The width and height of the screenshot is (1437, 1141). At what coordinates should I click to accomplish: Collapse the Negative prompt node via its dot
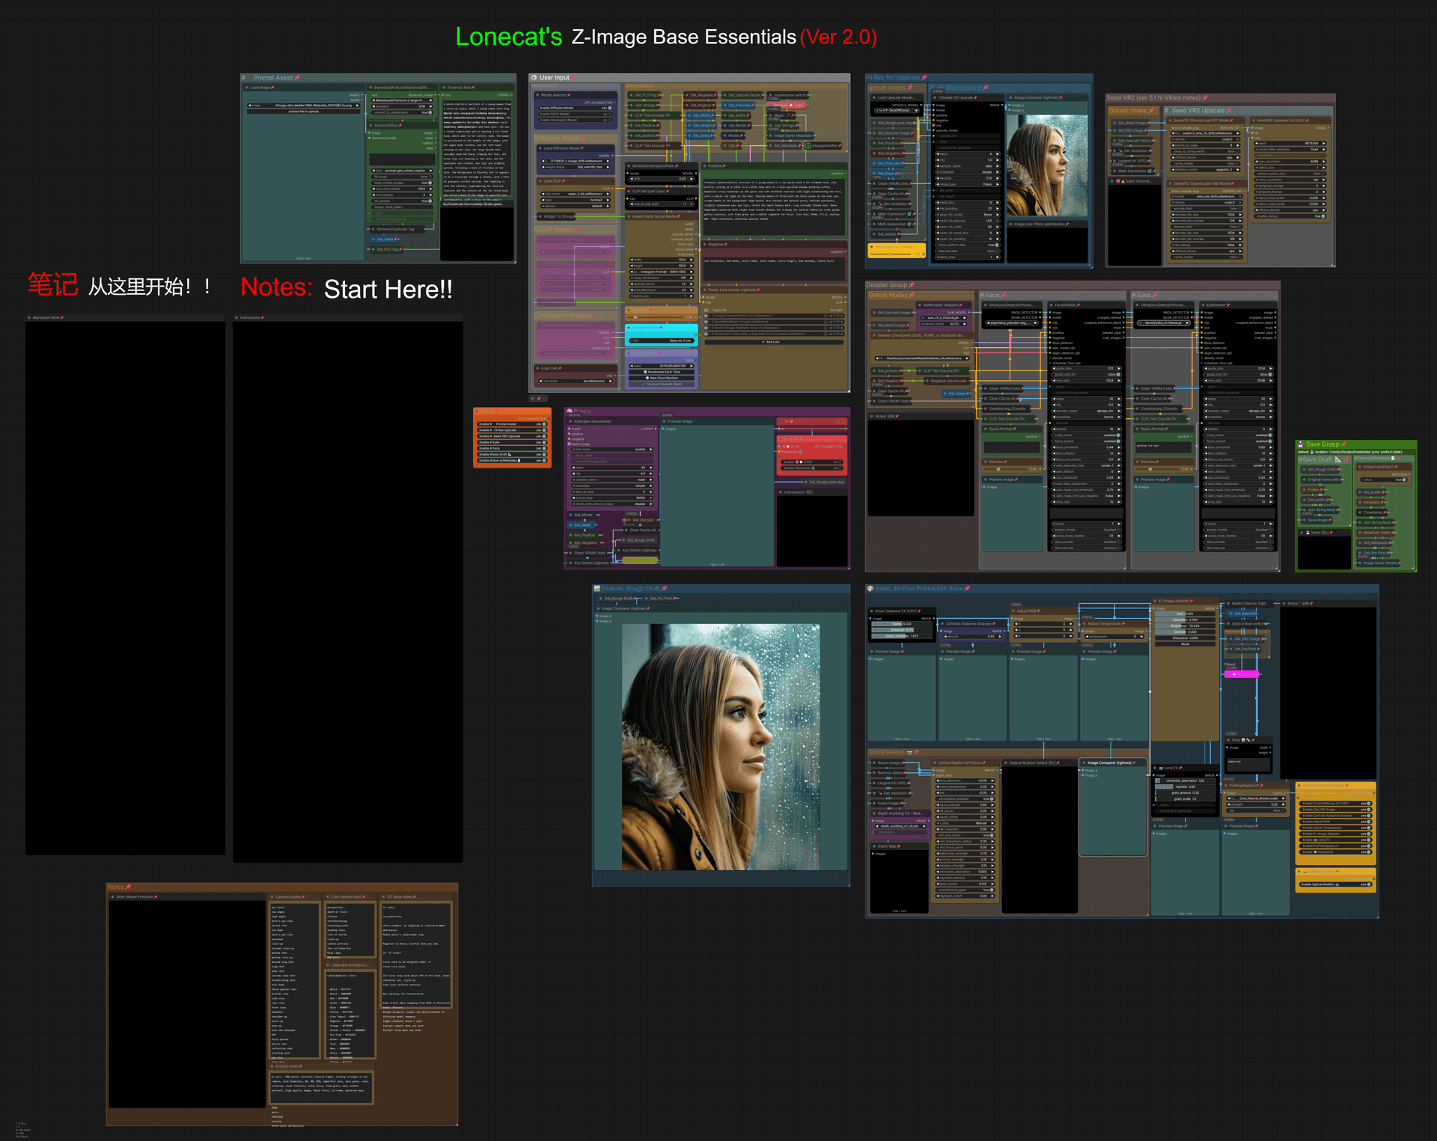704,244
